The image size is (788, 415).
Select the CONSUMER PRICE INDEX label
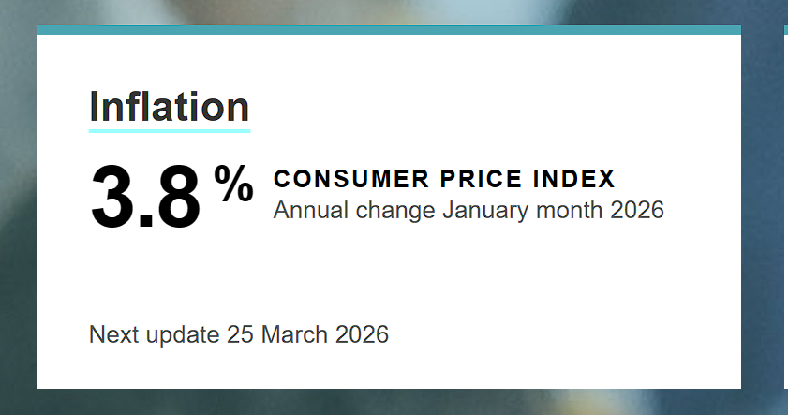444,179
